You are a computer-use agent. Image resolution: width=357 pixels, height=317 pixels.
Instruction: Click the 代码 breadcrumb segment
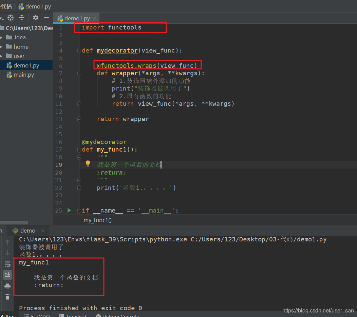coord(6,6)
